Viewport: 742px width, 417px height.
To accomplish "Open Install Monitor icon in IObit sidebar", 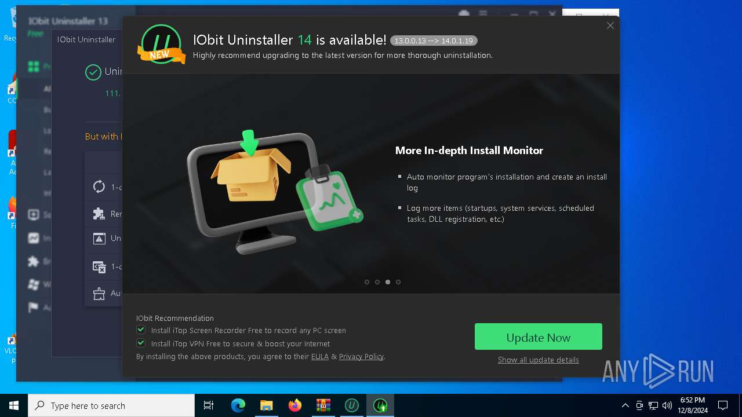I will [x=34, y=238].
